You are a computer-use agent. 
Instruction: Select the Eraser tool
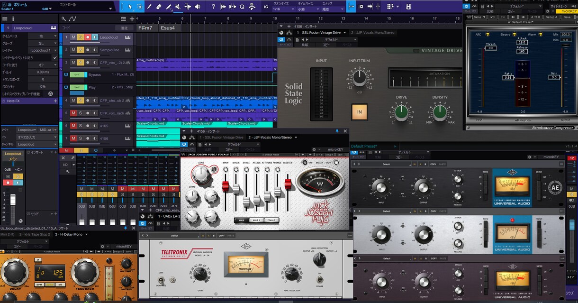159,7
